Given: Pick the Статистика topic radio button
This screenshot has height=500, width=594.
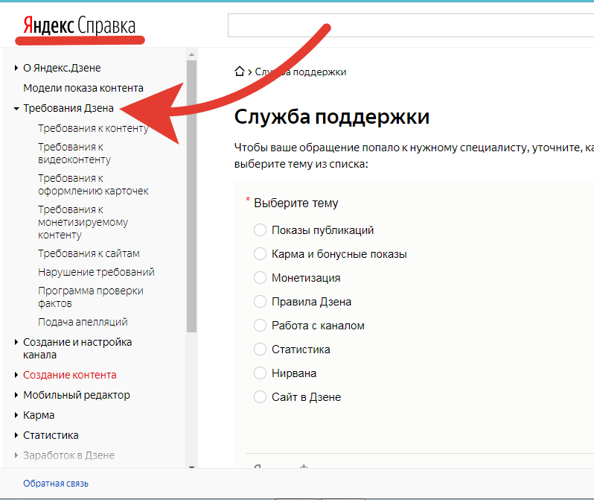Looking at the screenshot, I should 260,349.
